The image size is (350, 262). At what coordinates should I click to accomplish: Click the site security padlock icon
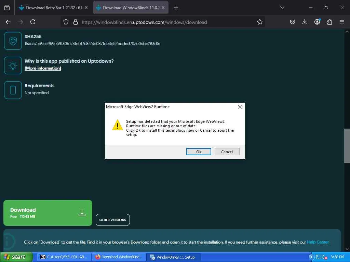click(76, 22)
